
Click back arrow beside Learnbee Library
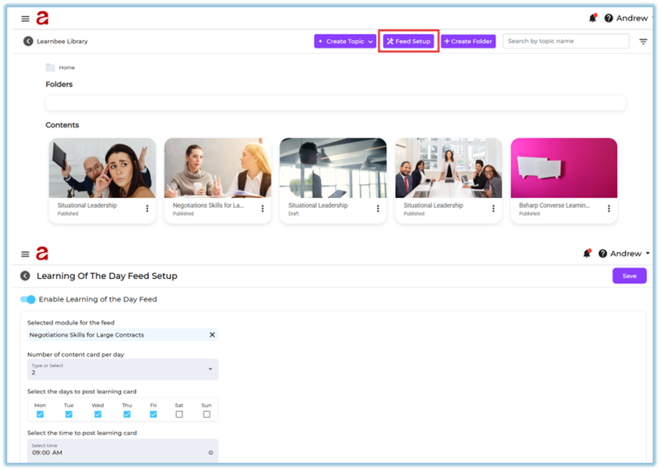pos(28,41)
